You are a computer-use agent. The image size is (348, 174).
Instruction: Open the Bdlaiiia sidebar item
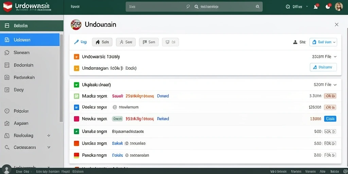coord(32,26)
